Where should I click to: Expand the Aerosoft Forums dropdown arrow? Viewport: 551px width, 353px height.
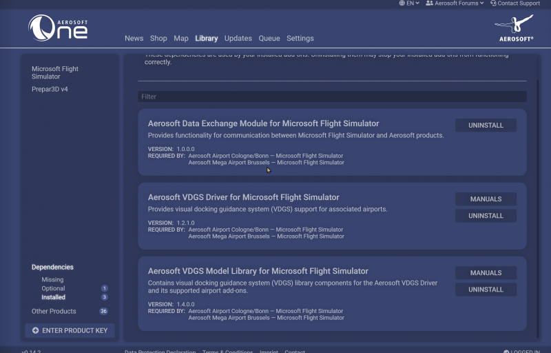pos(481,3)
